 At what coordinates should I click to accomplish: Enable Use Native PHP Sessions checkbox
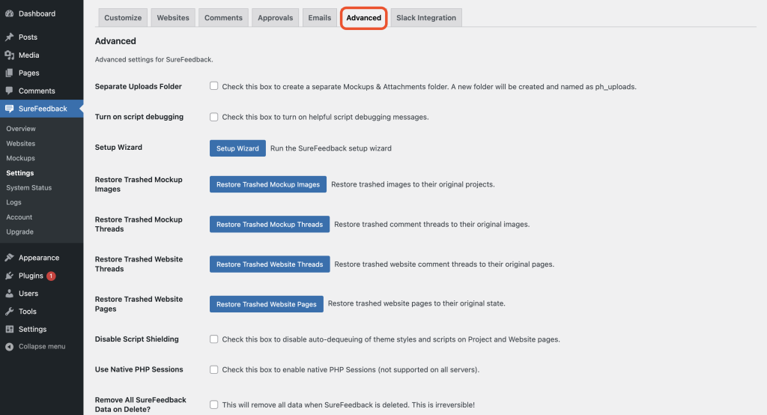pos(213,369)
